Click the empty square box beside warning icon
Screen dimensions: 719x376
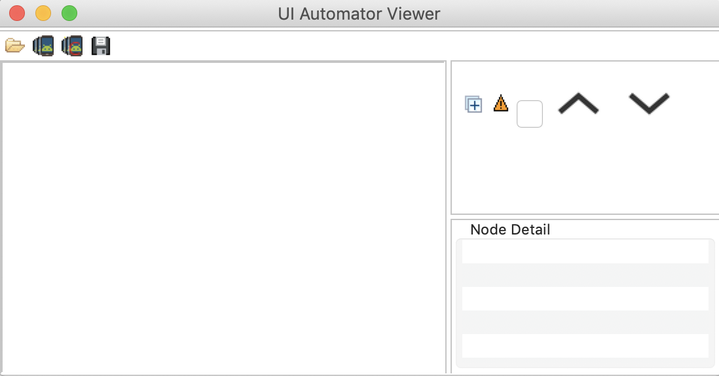coord(529,114)
